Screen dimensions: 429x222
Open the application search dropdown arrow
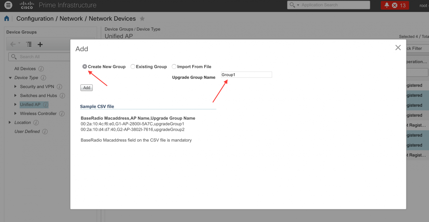pos(298,5)
